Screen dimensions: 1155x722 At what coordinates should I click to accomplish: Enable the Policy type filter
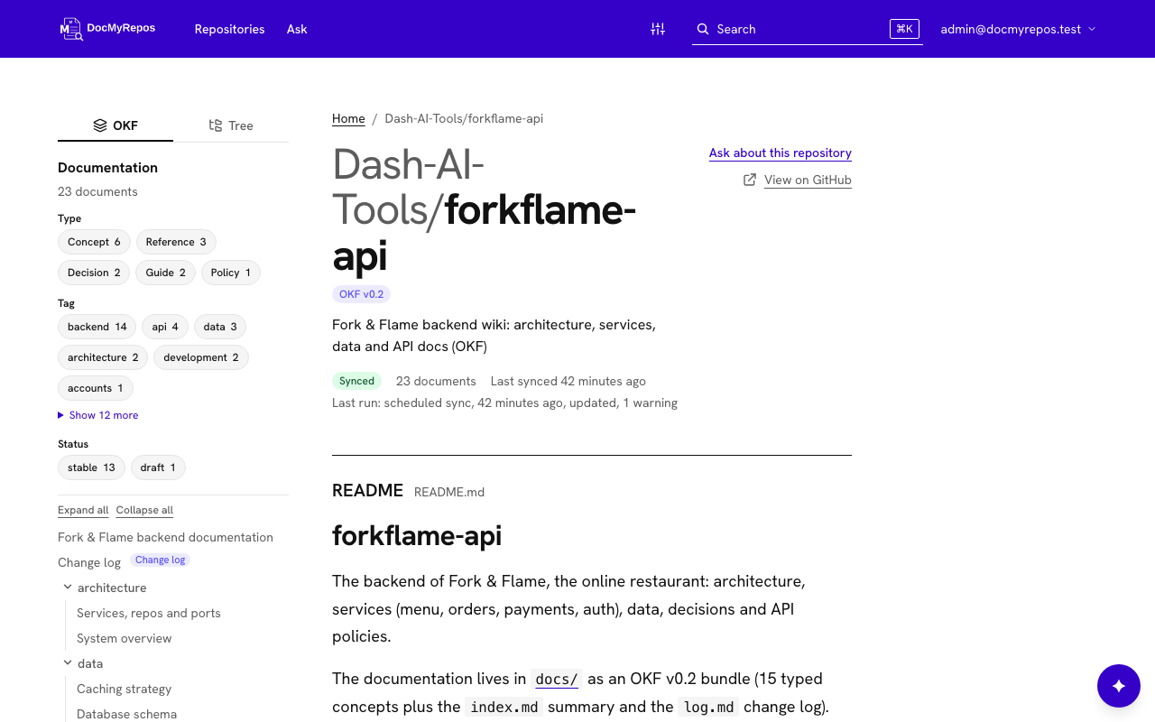pos(231,273)
